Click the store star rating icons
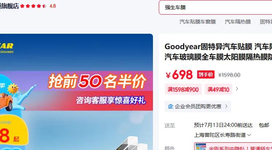272x150 pixels. click(x=33, y=6)
